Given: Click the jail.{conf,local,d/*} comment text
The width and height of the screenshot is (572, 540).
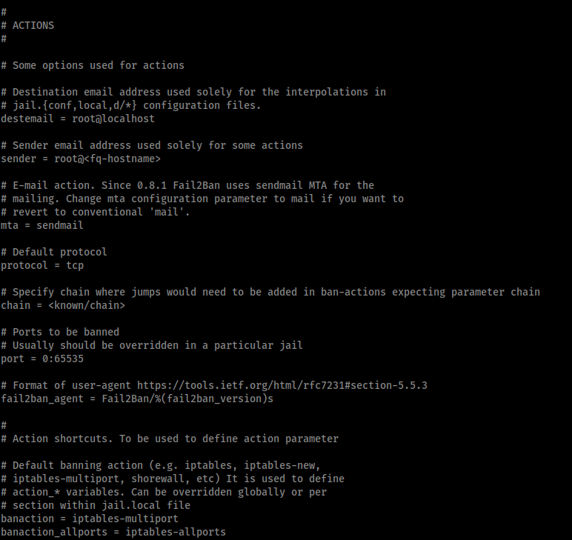Looking at the screenshot, I should pyautogui.click(x=75, y=105).
